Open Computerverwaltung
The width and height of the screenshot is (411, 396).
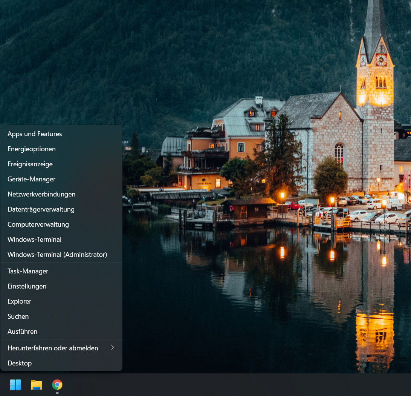click(62, 224)
